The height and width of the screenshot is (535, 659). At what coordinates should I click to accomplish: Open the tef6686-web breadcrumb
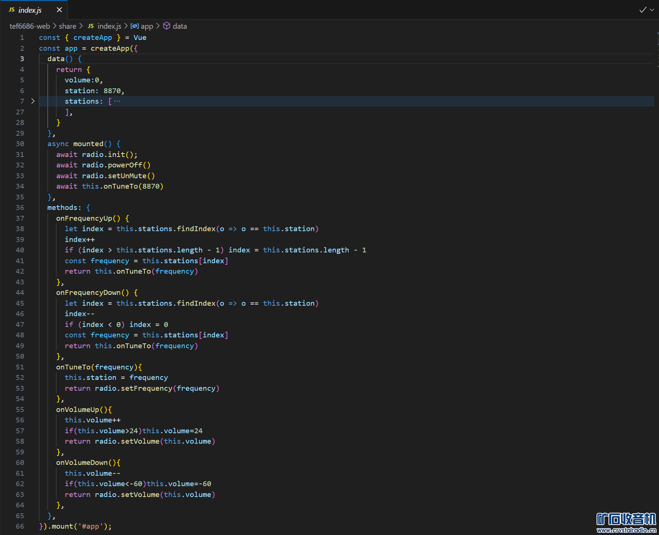[29, 26]
